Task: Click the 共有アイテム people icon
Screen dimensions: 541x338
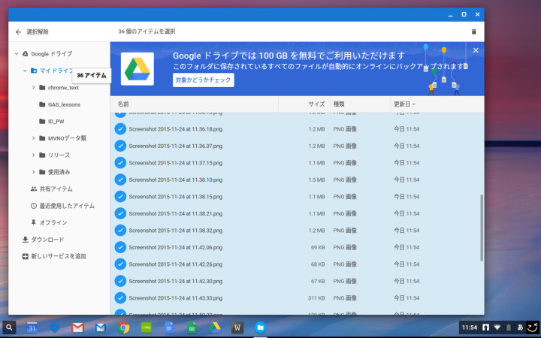Action: pos(34,189)
